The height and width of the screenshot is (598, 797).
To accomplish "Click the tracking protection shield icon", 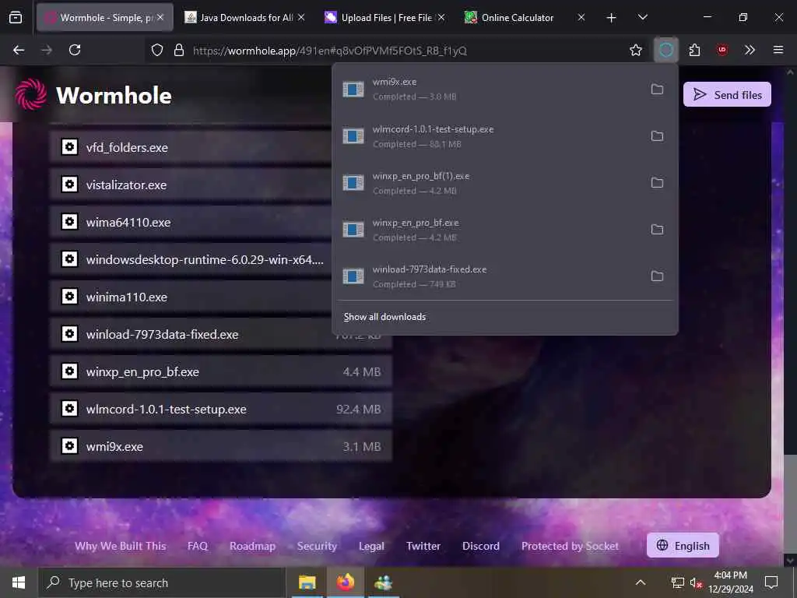I will coord(157,50).
